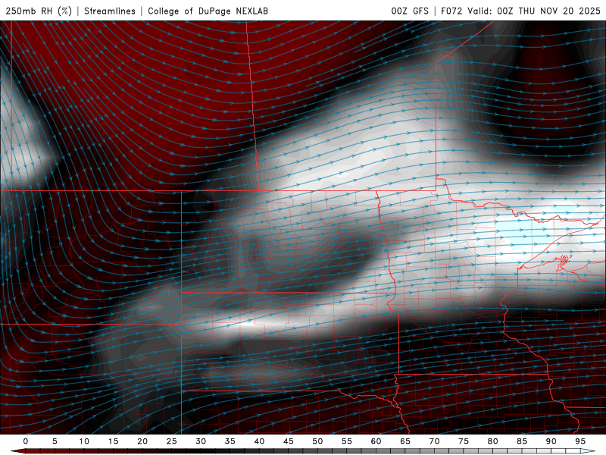Viewport: 606px width, 455px height.
Task: Click the '20' color scale label
Action: [142, 441]
